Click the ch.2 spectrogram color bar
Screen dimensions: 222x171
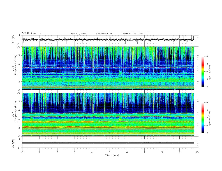pyautogui.click(x=203, y=118)
